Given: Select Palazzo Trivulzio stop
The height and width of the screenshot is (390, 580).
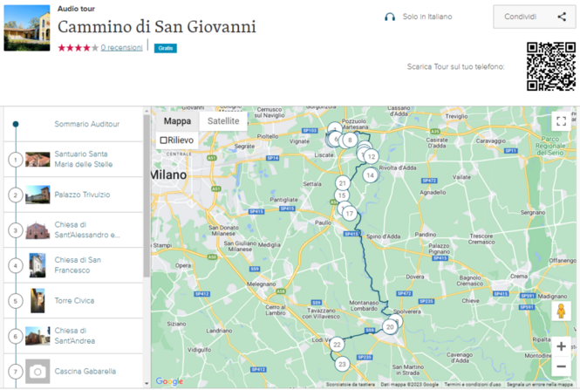Looking at the screenshot, I should coord(82,195).
